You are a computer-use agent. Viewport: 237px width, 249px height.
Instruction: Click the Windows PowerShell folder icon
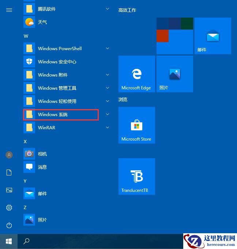pos(29,48)
